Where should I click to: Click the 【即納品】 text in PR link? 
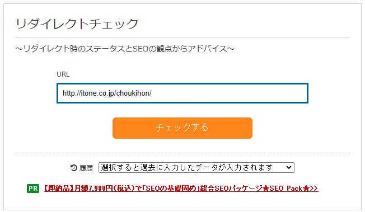58,189
